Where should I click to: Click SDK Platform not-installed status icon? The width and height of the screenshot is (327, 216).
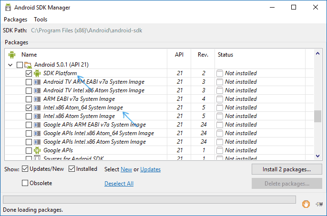(x=220, y=73)
